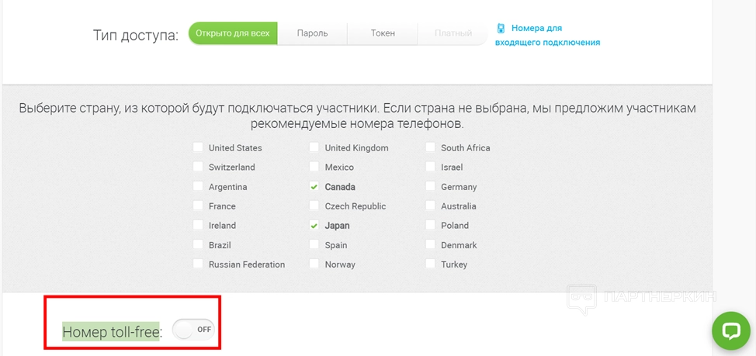Check the France checkbox
Viewport: 756px width, 356px height.
click(x=198, y=206)
